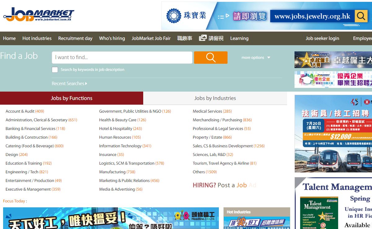The width and height of the screenshot is (372, 229).
Task: Switch to Jobs by Functions tab
Action: click(72, 98)
